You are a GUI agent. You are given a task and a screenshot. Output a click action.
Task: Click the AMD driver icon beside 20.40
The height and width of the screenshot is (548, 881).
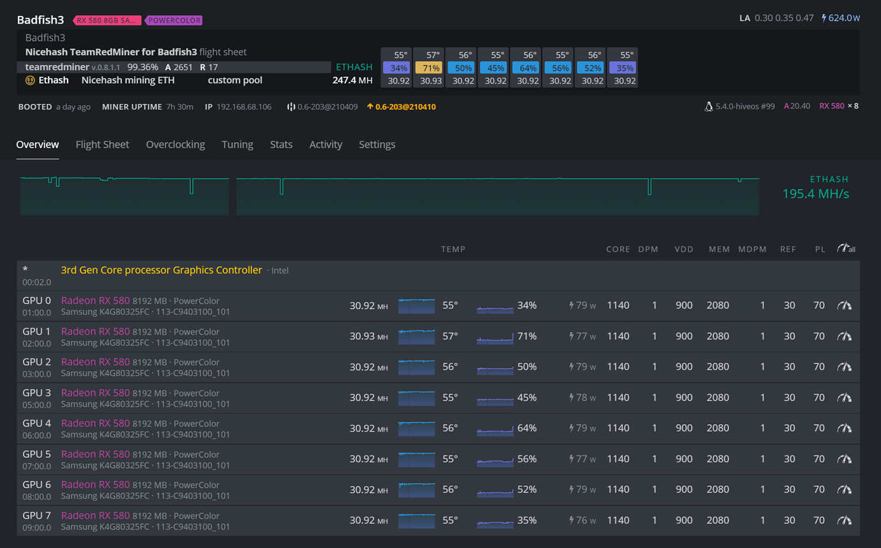pyautogui.click(x=787, y=106)
